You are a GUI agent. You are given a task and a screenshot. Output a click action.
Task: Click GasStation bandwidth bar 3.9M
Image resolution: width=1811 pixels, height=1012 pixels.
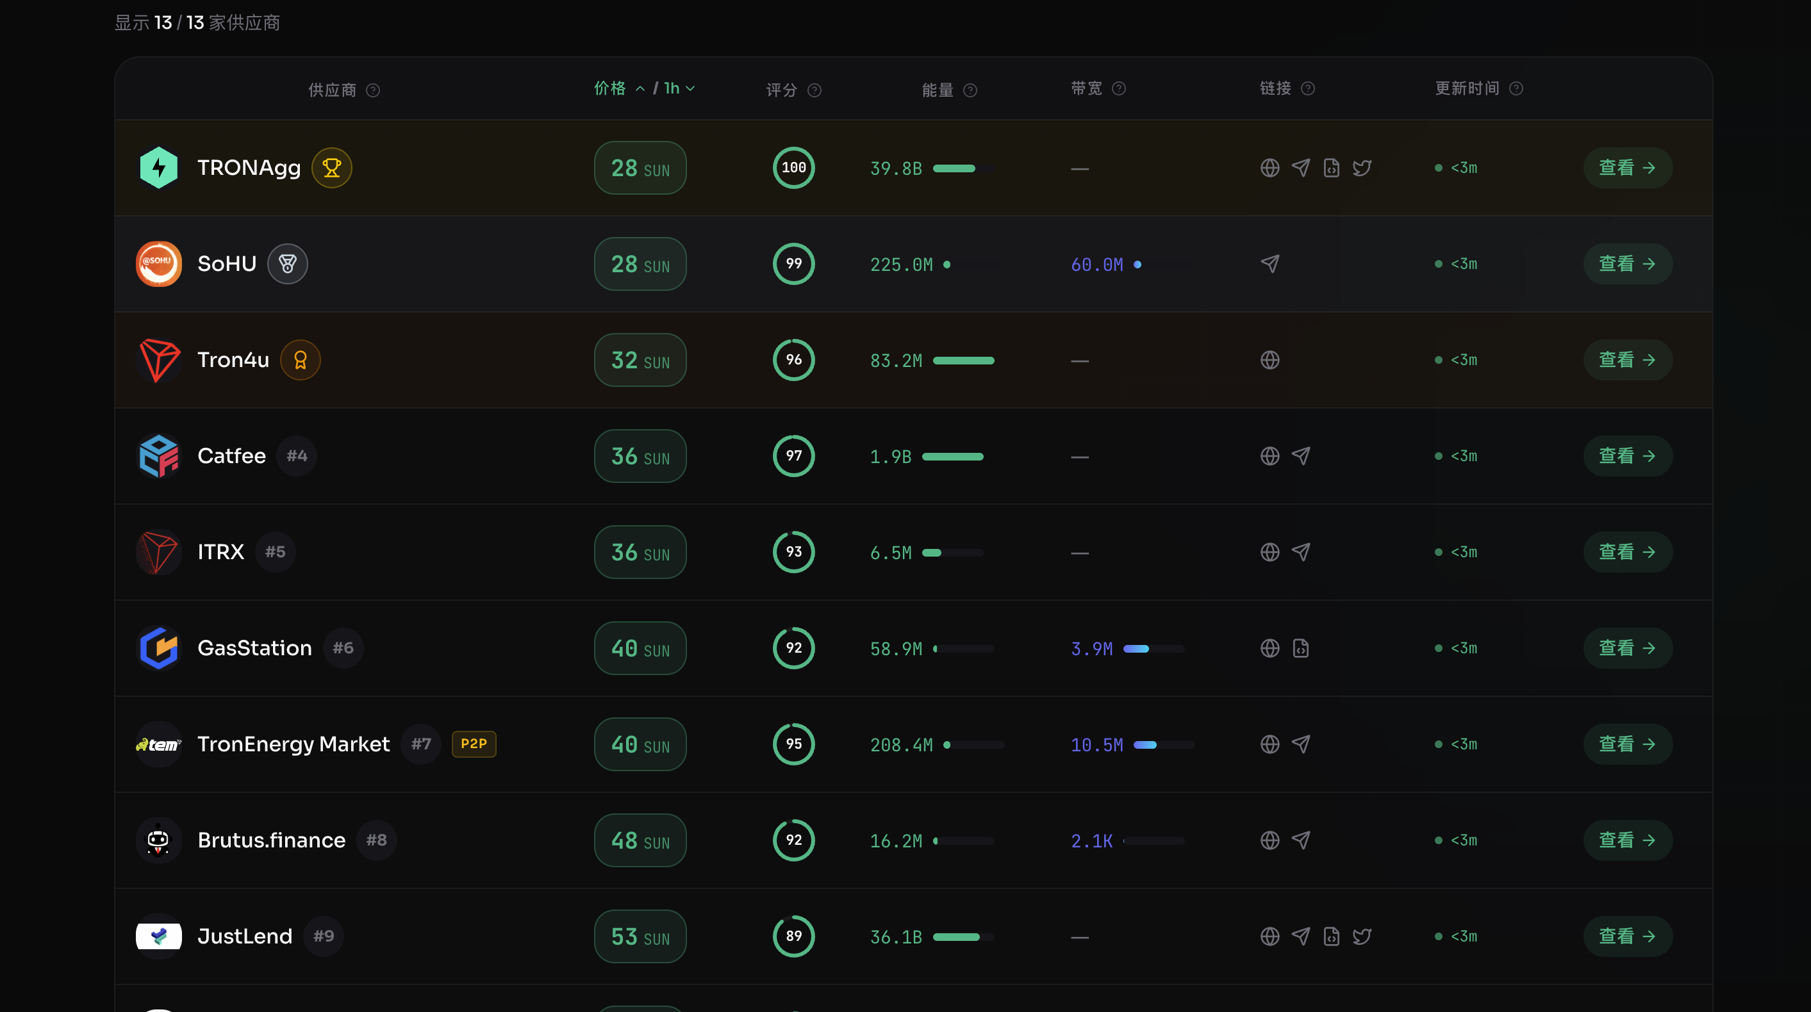point(1154,649)
